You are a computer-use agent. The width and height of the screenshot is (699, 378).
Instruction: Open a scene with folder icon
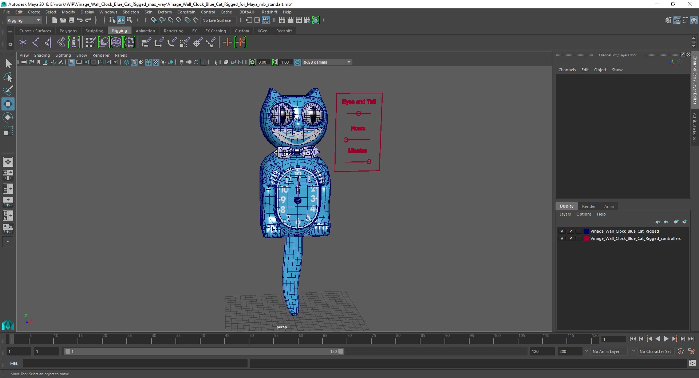point(63,20)
